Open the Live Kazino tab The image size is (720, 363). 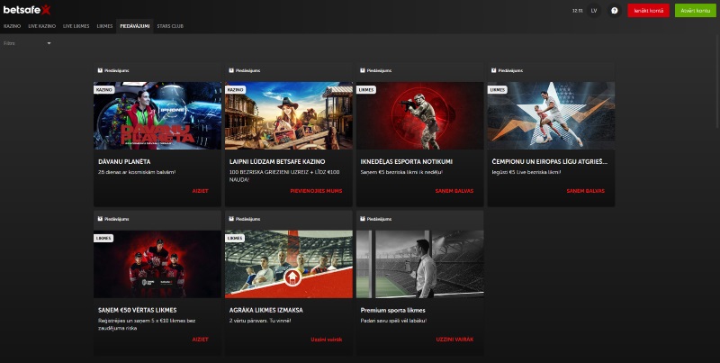41,26
